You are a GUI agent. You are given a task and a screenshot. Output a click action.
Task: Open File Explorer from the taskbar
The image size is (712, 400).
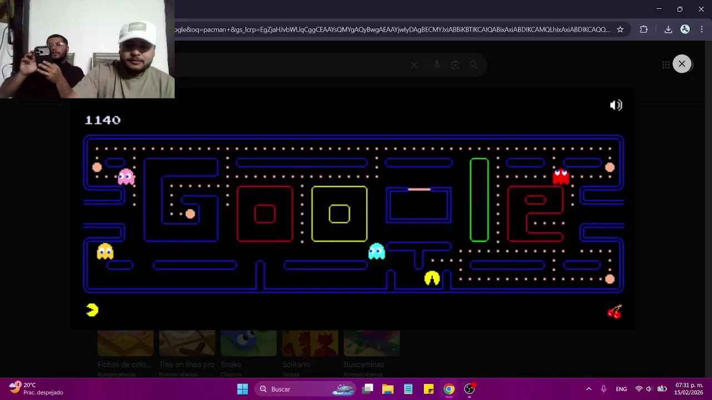point(388,389)
